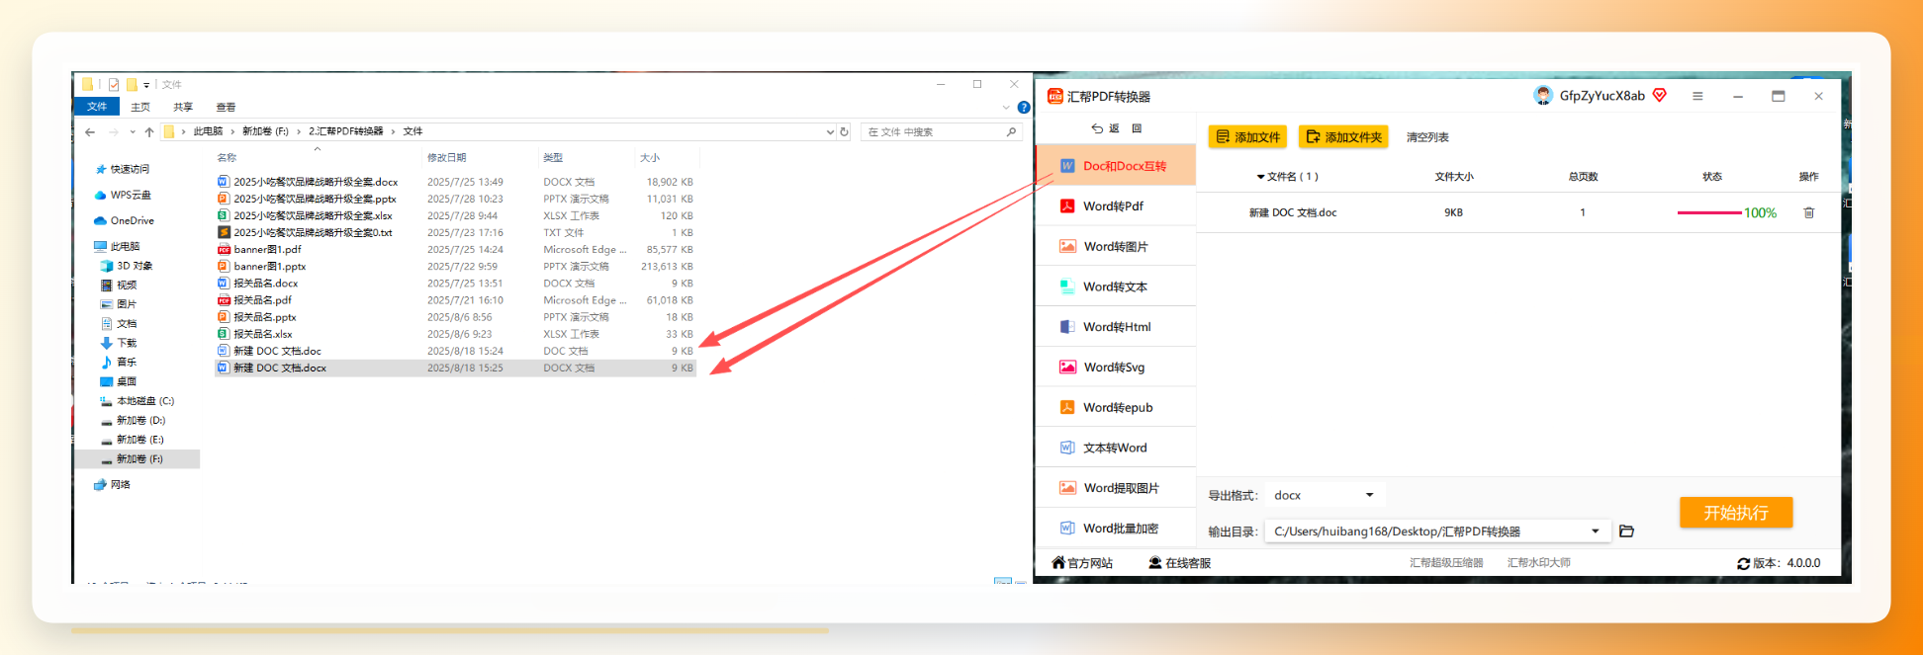The height and width of the screenshot is (655, 1923).
Task: Open the 汇帮水印大师 link
Action: click(x=1538, y=563)
